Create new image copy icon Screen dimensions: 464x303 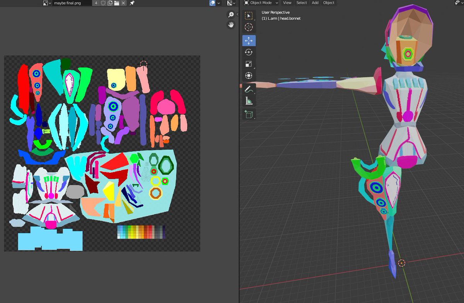[x=110, y=3]
